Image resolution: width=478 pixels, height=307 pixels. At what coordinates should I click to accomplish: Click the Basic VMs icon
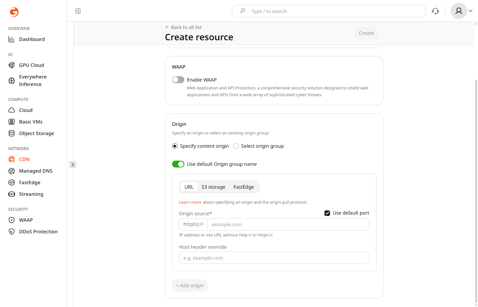coord(12,122)
